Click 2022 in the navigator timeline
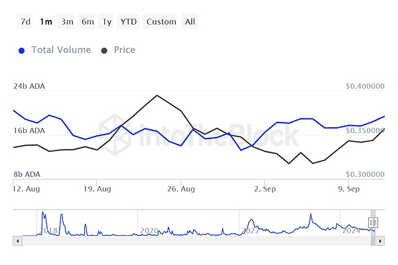Image resolution: width=398 pixels, height=265 pixels. 249,231
